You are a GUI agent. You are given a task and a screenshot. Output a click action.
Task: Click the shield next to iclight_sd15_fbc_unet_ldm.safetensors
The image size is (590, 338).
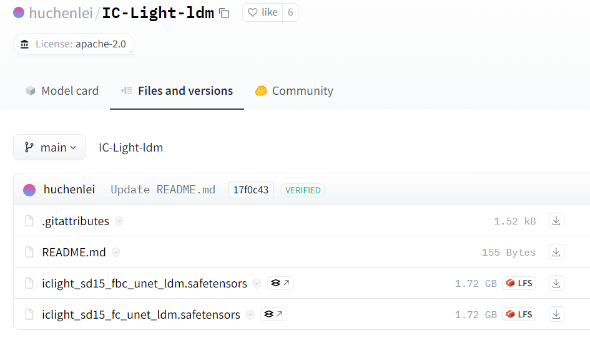click(x=257, y=284)
